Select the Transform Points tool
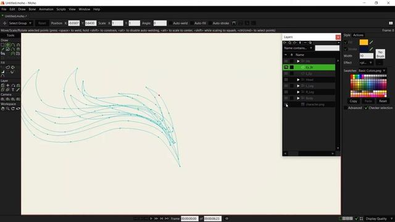Screen dimensions: 395x222 [x=8, y=45]
